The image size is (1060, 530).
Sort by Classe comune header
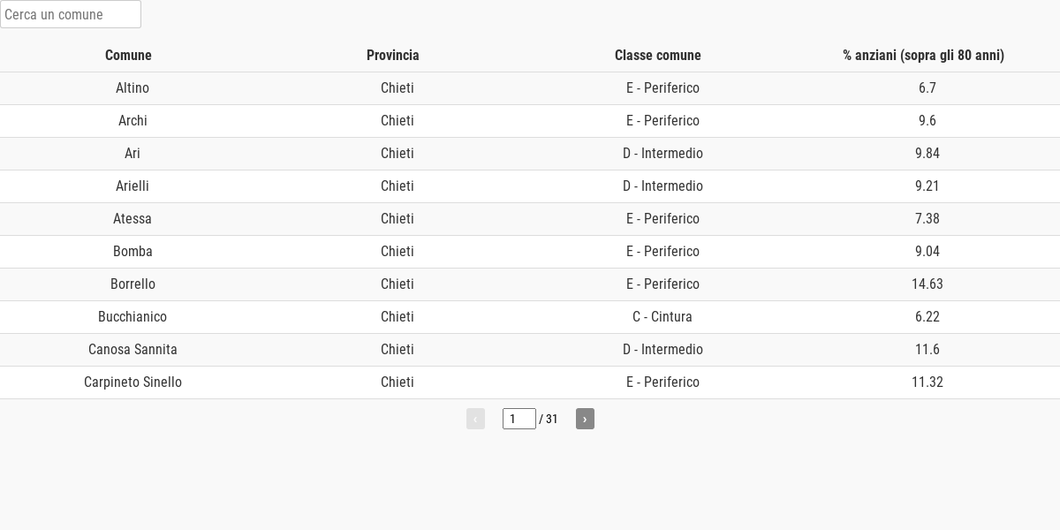(x=658, y=55)
